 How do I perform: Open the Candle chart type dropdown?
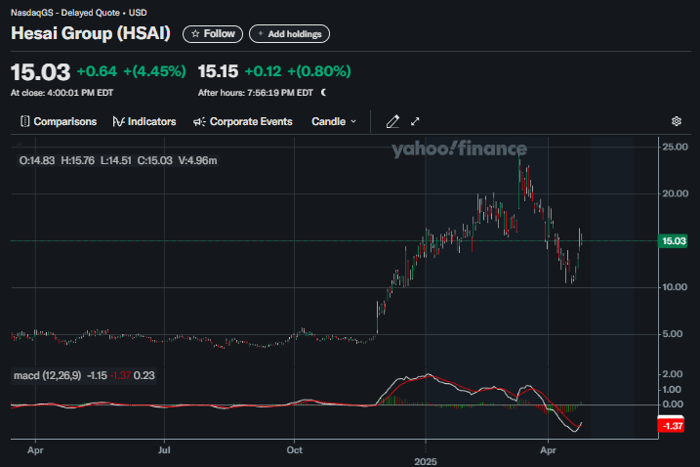pos(334,122)
